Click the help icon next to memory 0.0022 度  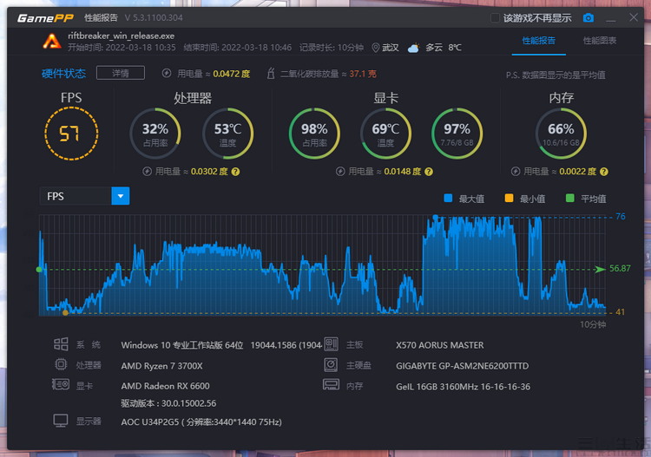604,172
